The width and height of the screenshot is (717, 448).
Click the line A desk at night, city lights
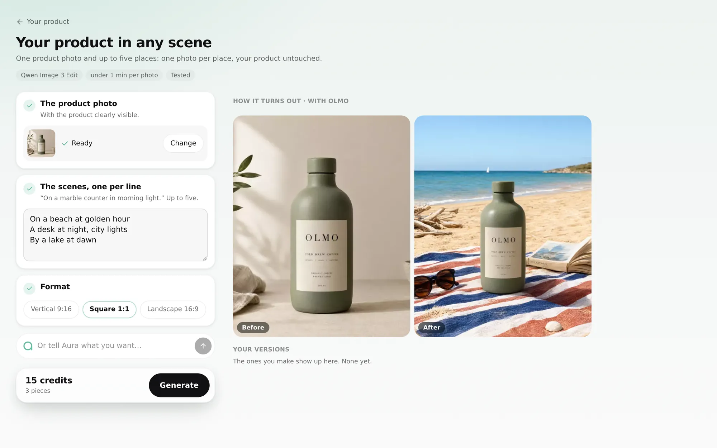pos(79,229)
